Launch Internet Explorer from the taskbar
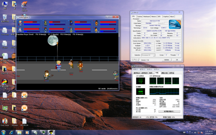 11,133
